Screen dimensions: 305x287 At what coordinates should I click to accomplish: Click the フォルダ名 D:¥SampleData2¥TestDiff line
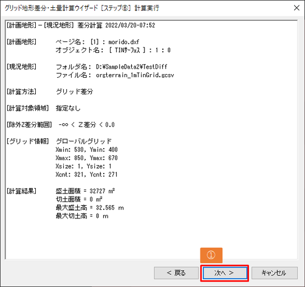tap(111, 67)
